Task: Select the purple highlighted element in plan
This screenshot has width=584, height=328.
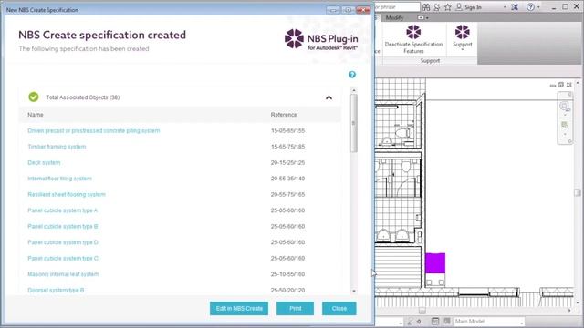Action: pyautogui.click(x=435, y=263)
